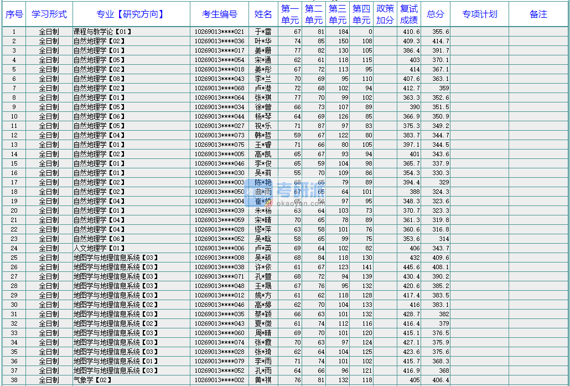Click the 课程与教学论【01】 major cell
Viewport: 570px width, 386px height.
point(103,32)
